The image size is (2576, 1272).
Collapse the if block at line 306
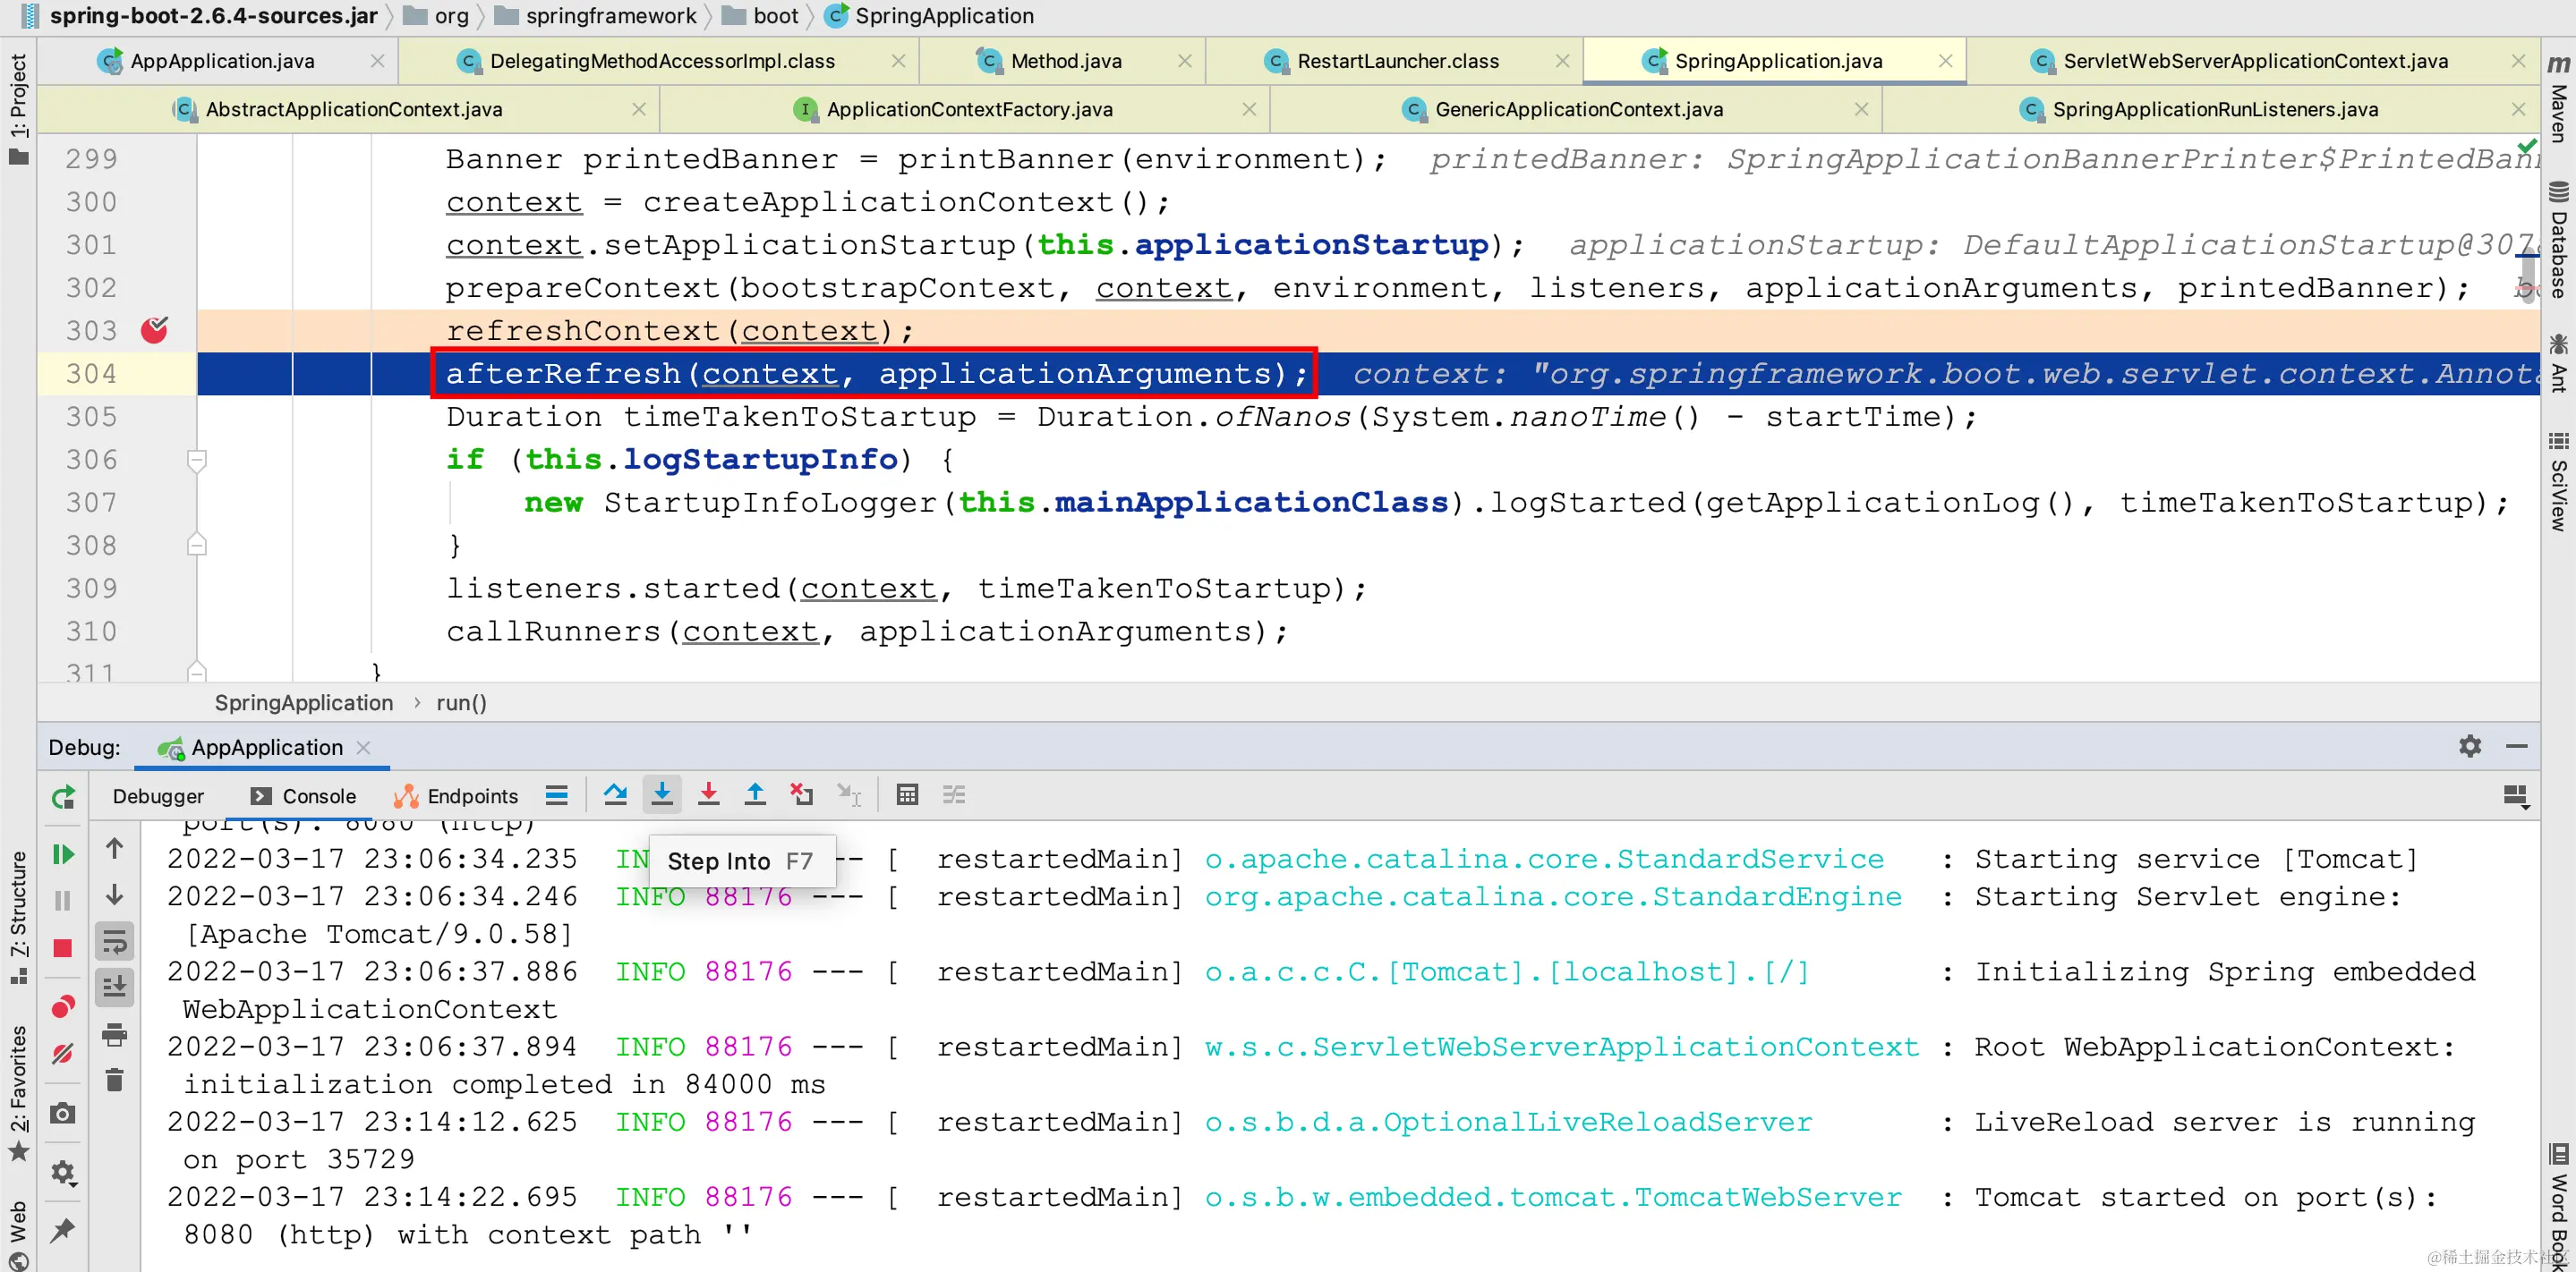point(197,460)
